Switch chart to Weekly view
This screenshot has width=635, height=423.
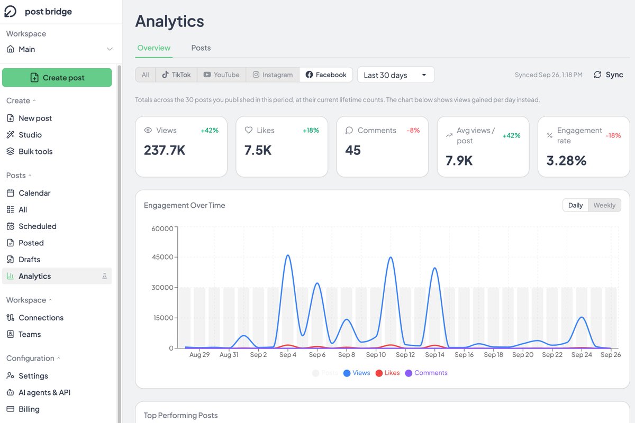pos(604,205)
